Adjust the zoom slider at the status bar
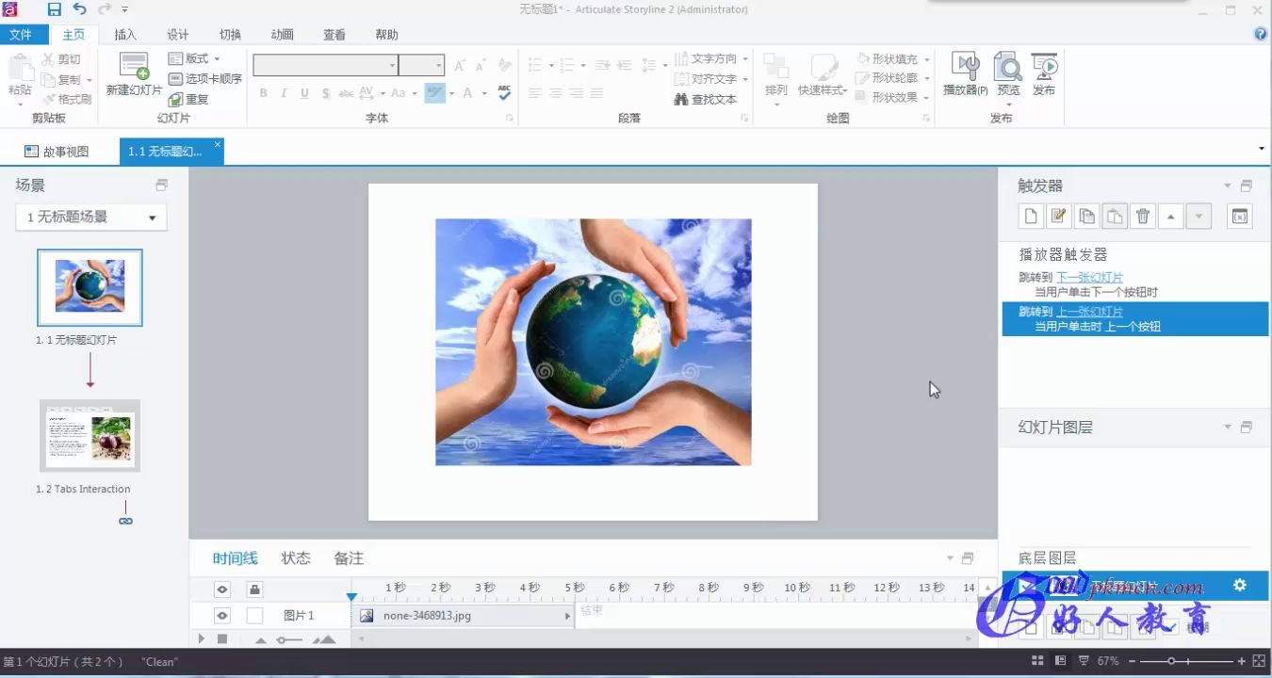This screenshot has height=678, width=1272. 1171,660
